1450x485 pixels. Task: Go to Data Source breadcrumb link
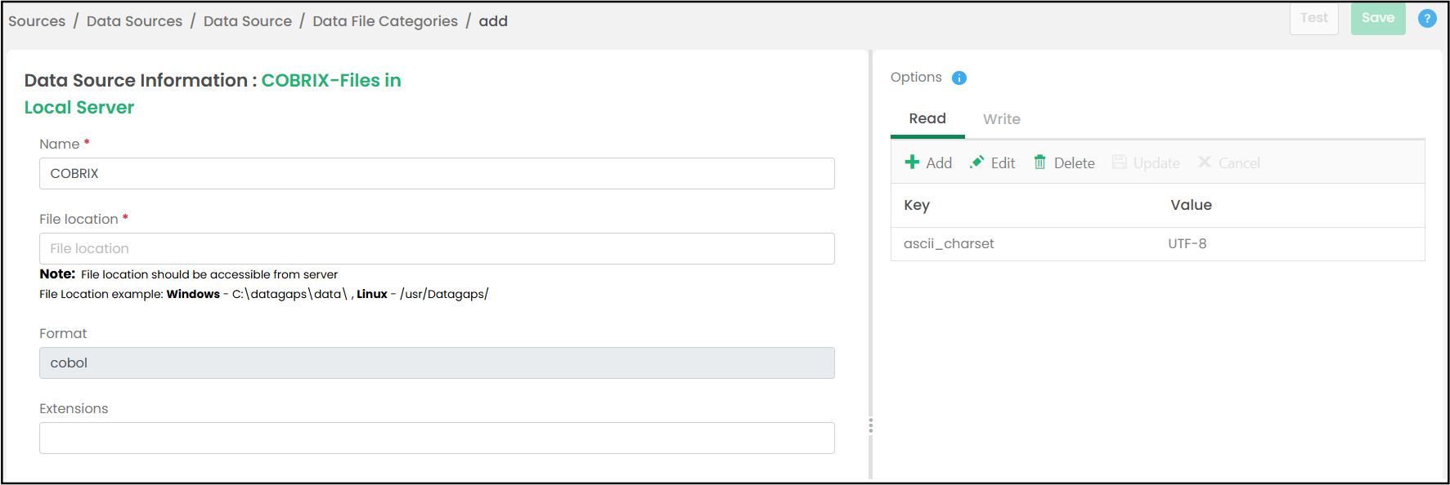pyautogui.click(x=247, y=21)
